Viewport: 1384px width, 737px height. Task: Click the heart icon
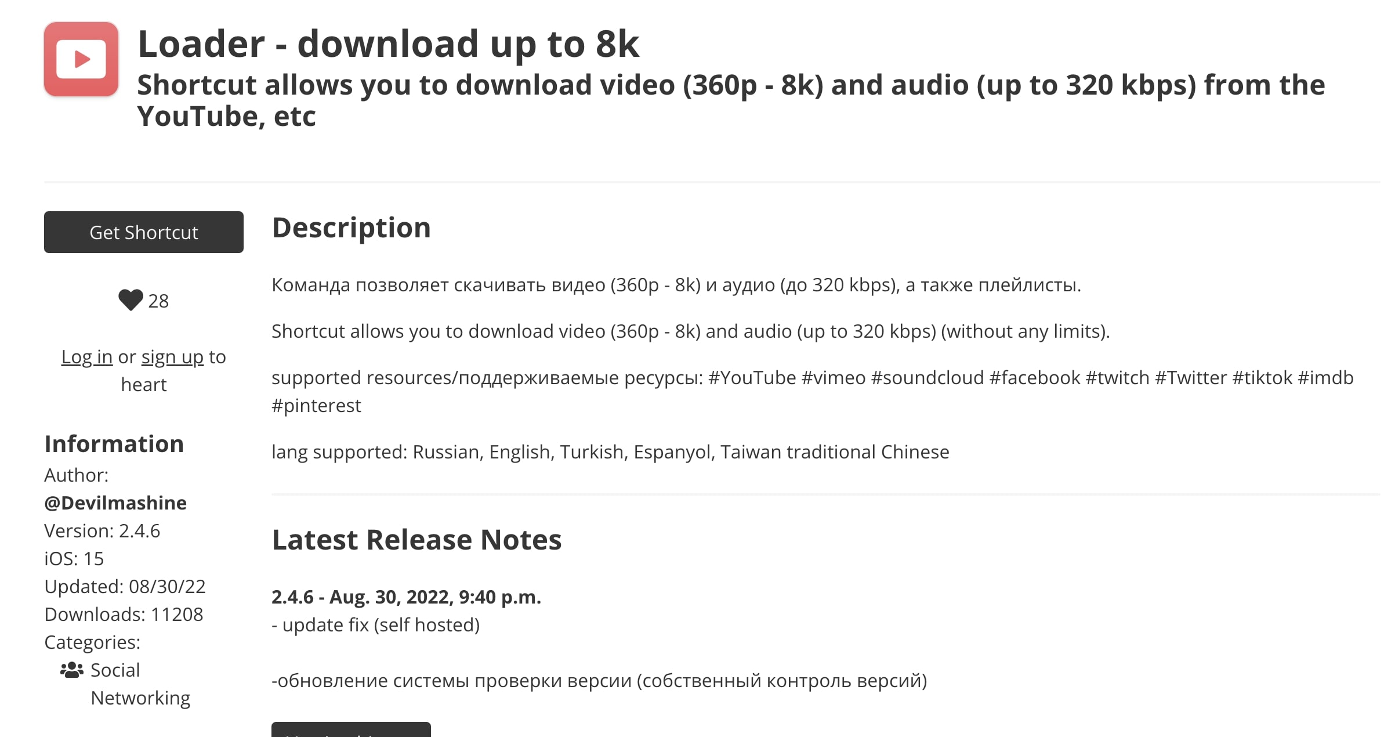[x=131, y=300]
